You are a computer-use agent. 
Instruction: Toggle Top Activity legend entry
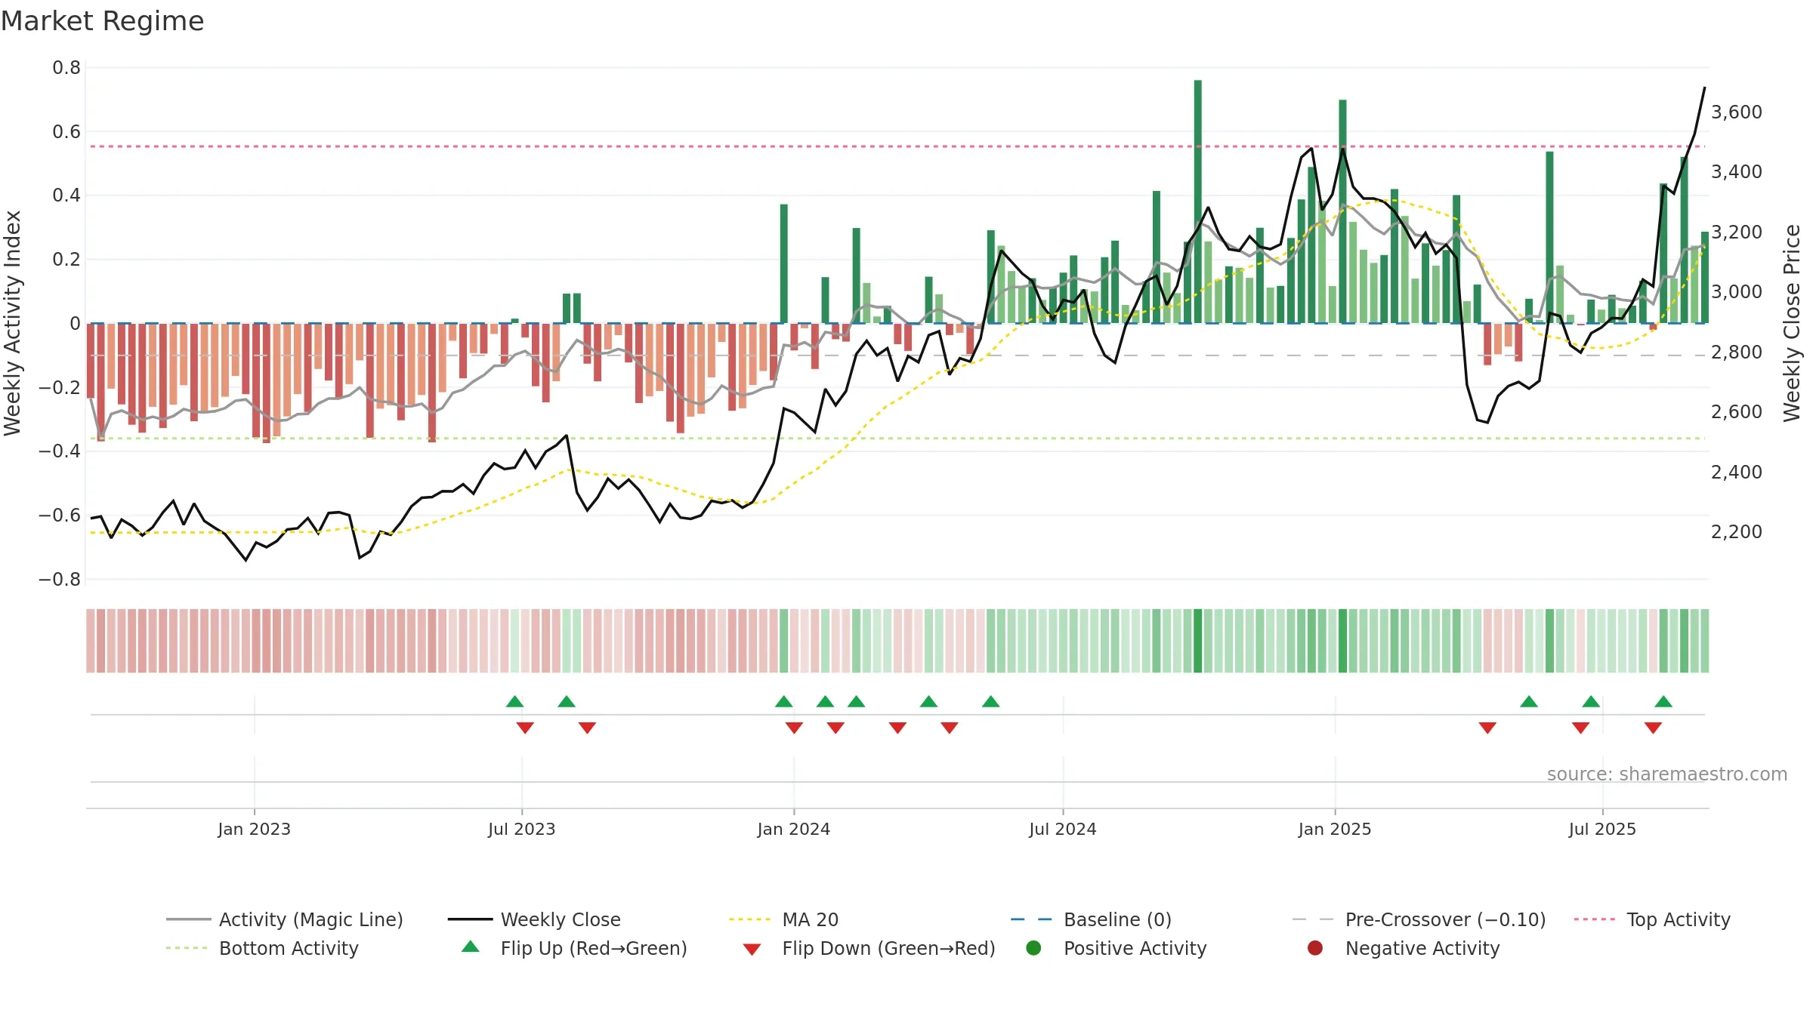[x=1652, y=919]
